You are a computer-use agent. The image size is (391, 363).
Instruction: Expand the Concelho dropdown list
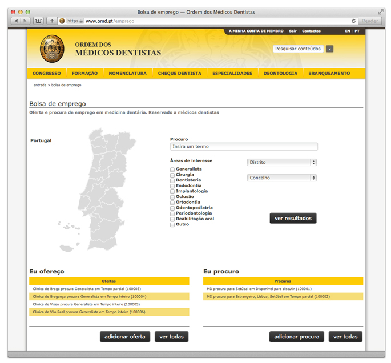[281, 178]
